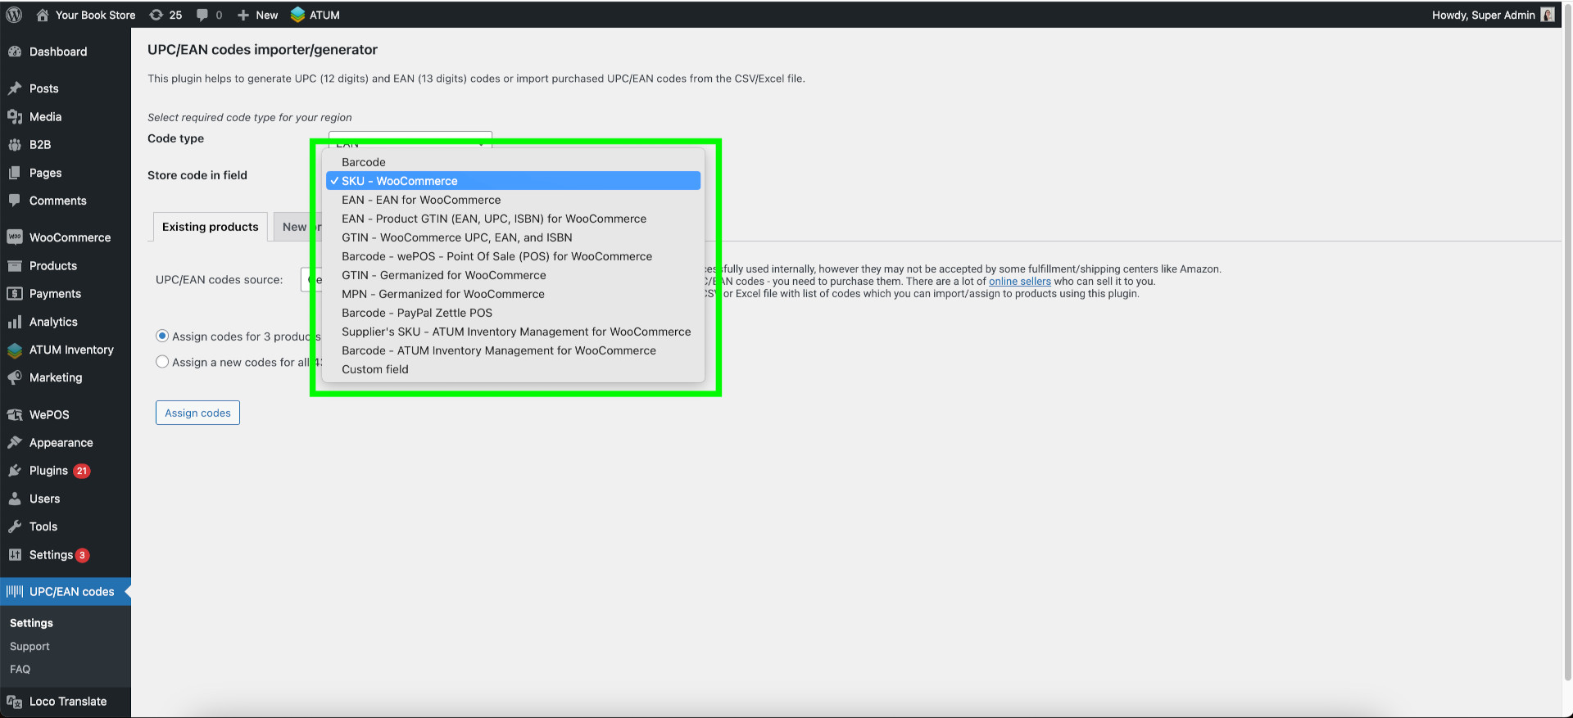1573x718 pixels.
Task: Click the WooCommerce icon in sidebar
Action: [x=15, y=237]
